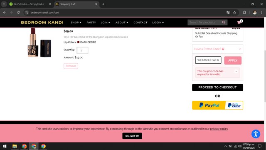Open the taskbar clock and date

(249, 146)
